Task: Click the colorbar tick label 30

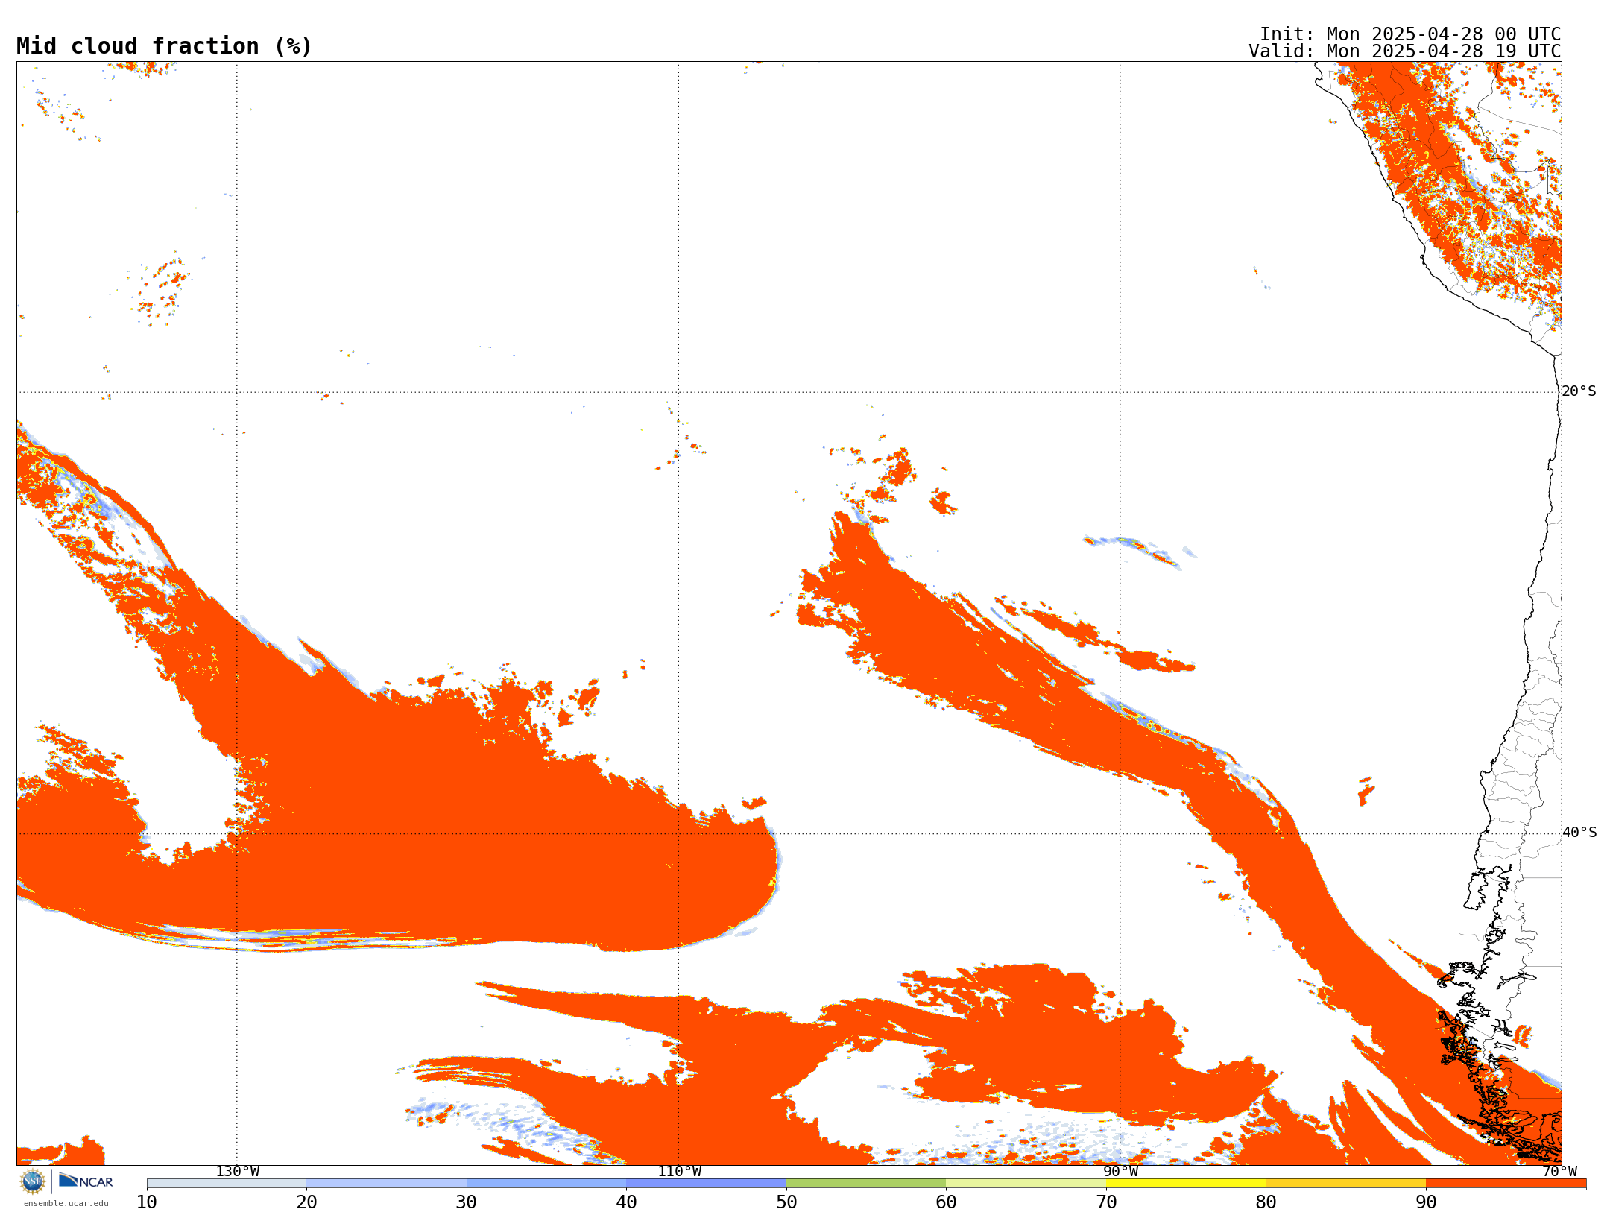Action: (x=467, y=1202)
